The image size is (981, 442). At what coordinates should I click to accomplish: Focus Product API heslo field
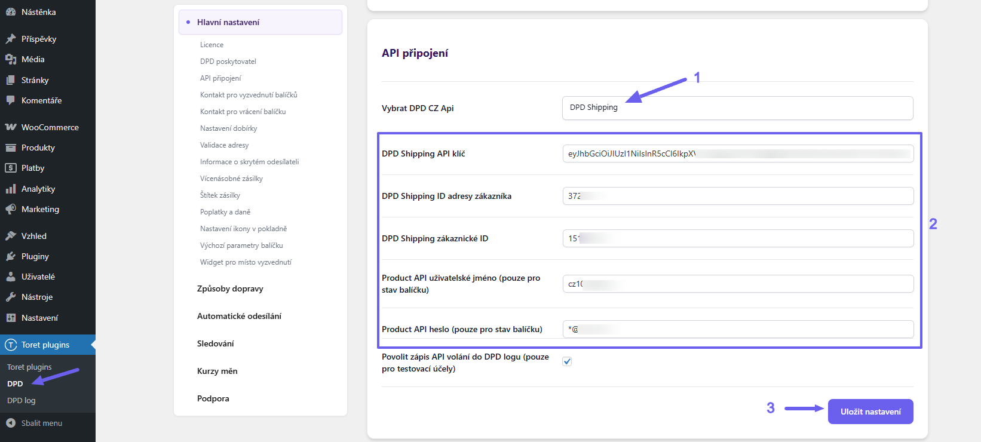738,329
